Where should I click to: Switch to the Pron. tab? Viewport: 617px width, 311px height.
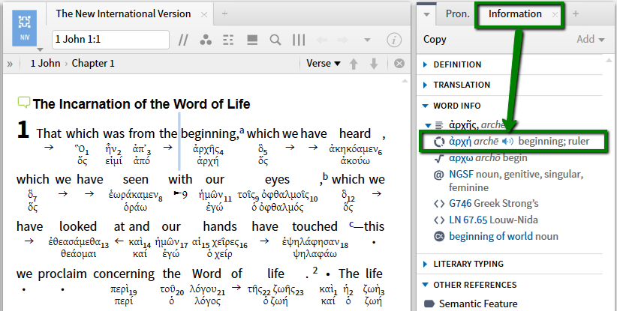tap(458, 13)
